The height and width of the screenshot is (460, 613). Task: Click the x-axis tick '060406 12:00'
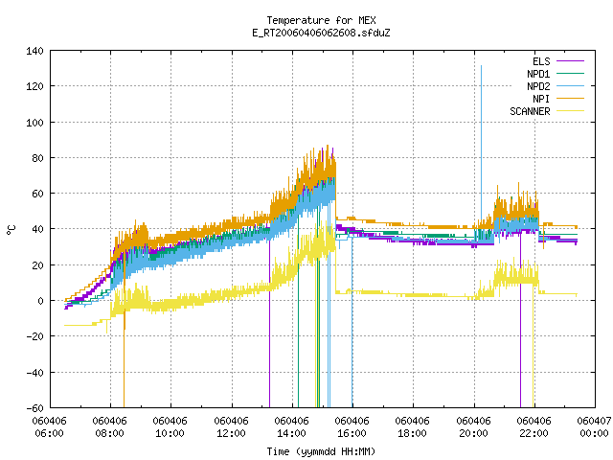(232, 427)
